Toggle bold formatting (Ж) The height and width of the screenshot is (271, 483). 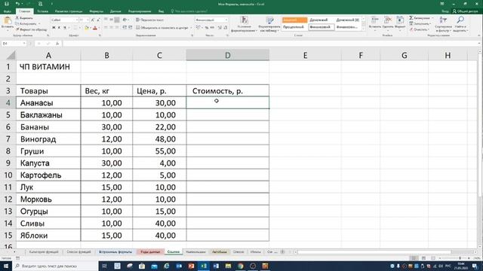click(54, 28)
